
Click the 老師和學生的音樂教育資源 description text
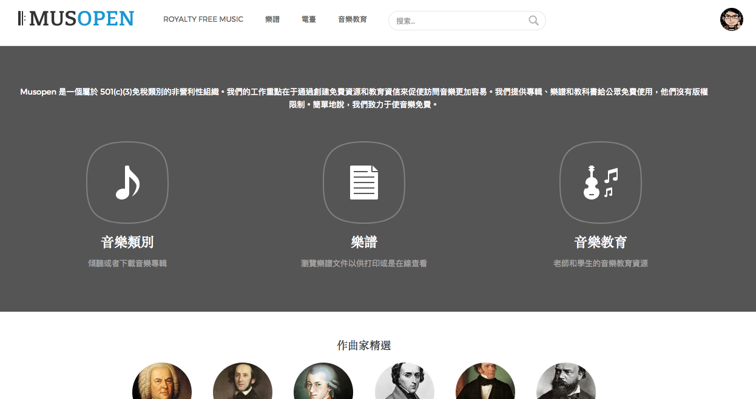click(601, 264)
